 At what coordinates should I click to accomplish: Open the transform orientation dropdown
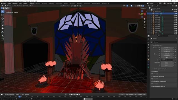click(x=66, y=6)
